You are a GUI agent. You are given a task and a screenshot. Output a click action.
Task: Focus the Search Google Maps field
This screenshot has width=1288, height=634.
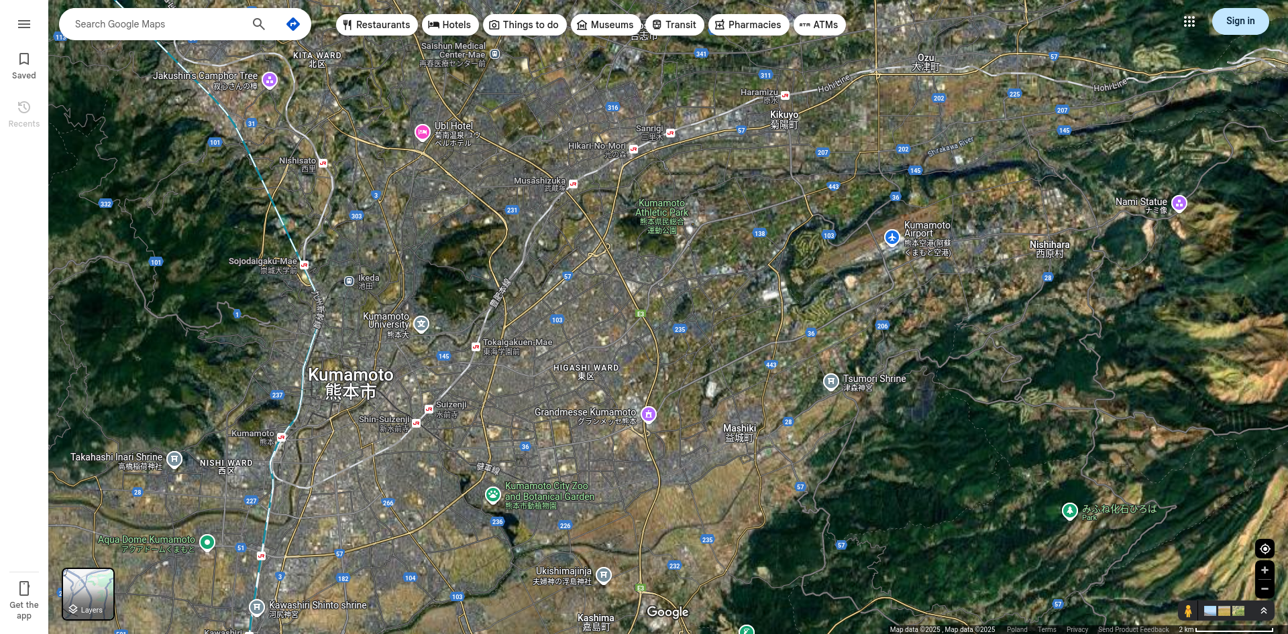coord(158,24)
